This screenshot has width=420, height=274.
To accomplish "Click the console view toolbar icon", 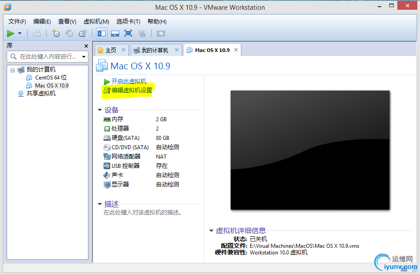I will 161,33.
